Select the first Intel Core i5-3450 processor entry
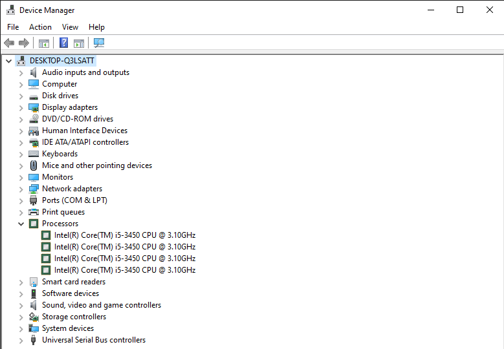The image size is (504, 349). (x=125, y=235)
